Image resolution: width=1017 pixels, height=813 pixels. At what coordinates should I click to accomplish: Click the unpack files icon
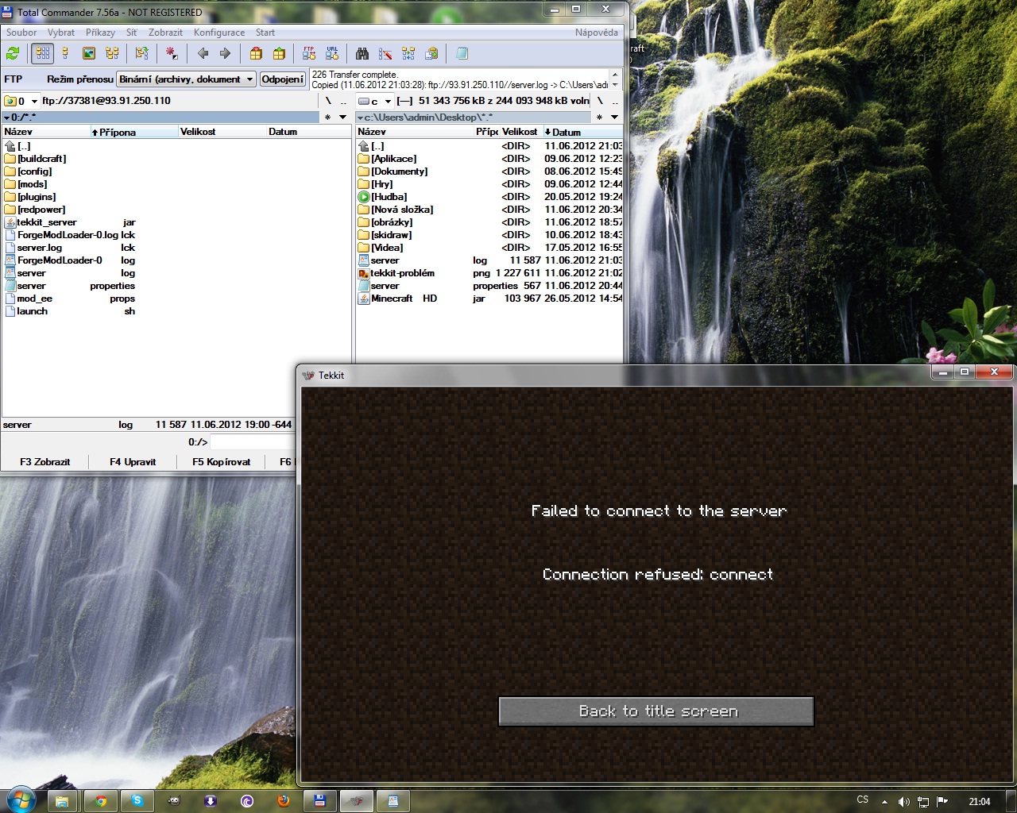pos(279,53)
